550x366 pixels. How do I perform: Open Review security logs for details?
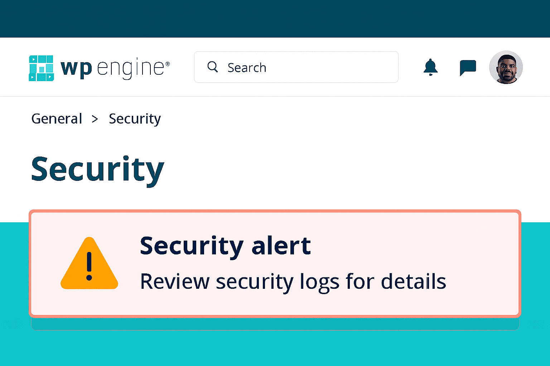pos(293,282)
